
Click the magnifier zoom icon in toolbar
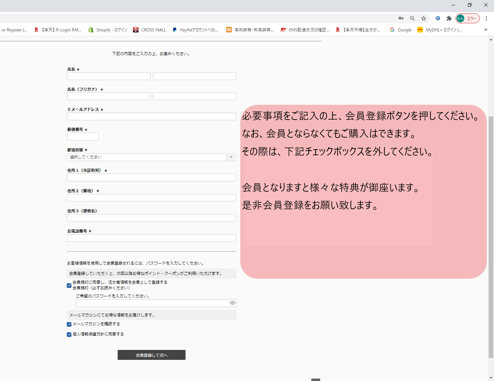click(x=412, y=18)
